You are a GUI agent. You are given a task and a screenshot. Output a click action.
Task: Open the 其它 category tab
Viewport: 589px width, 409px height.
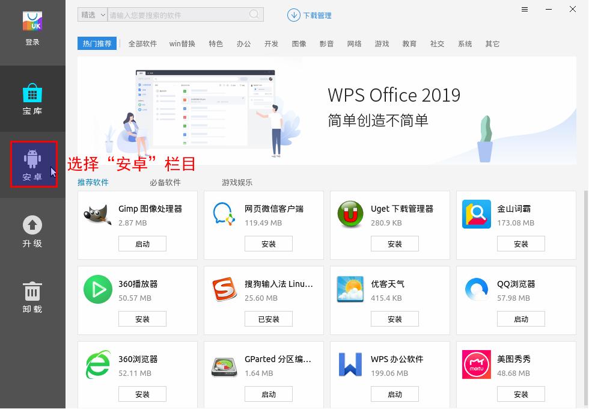click(492, 44)
